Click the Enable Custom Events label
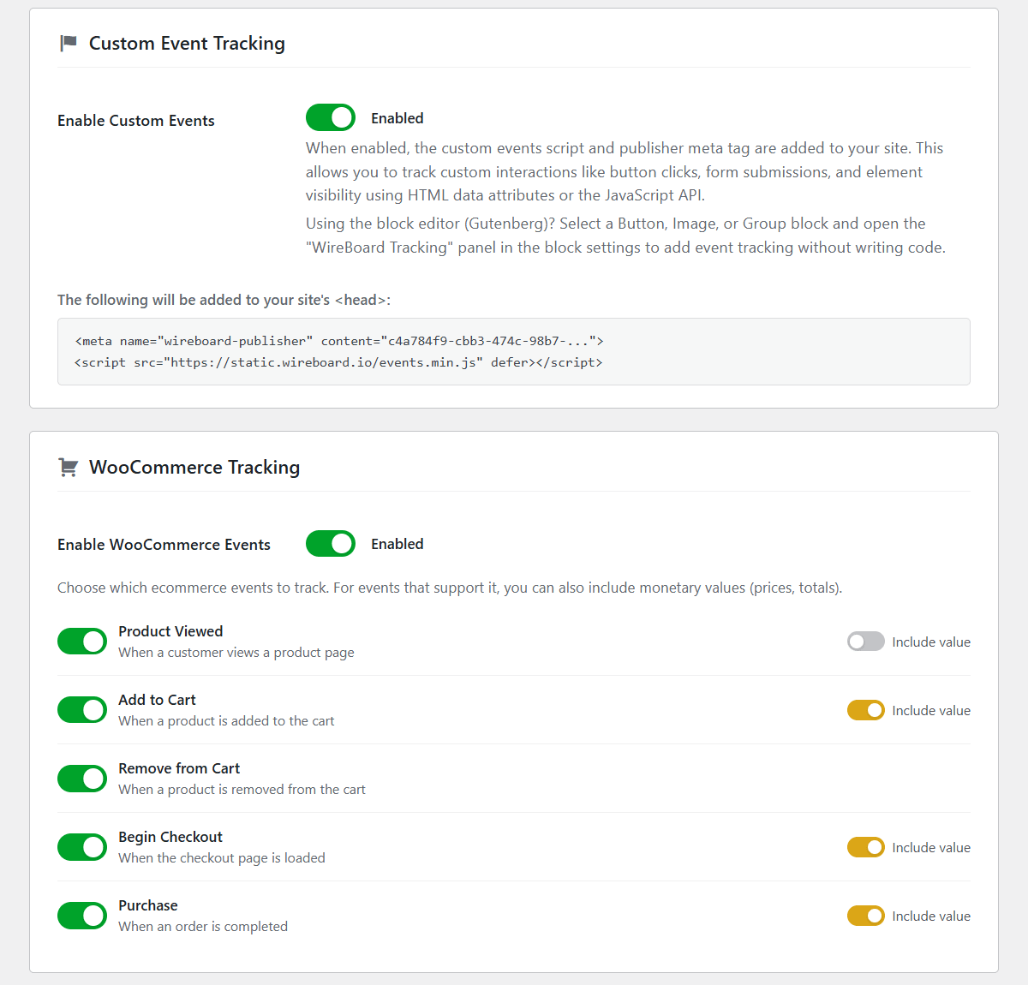 click(x=136, y=121)
